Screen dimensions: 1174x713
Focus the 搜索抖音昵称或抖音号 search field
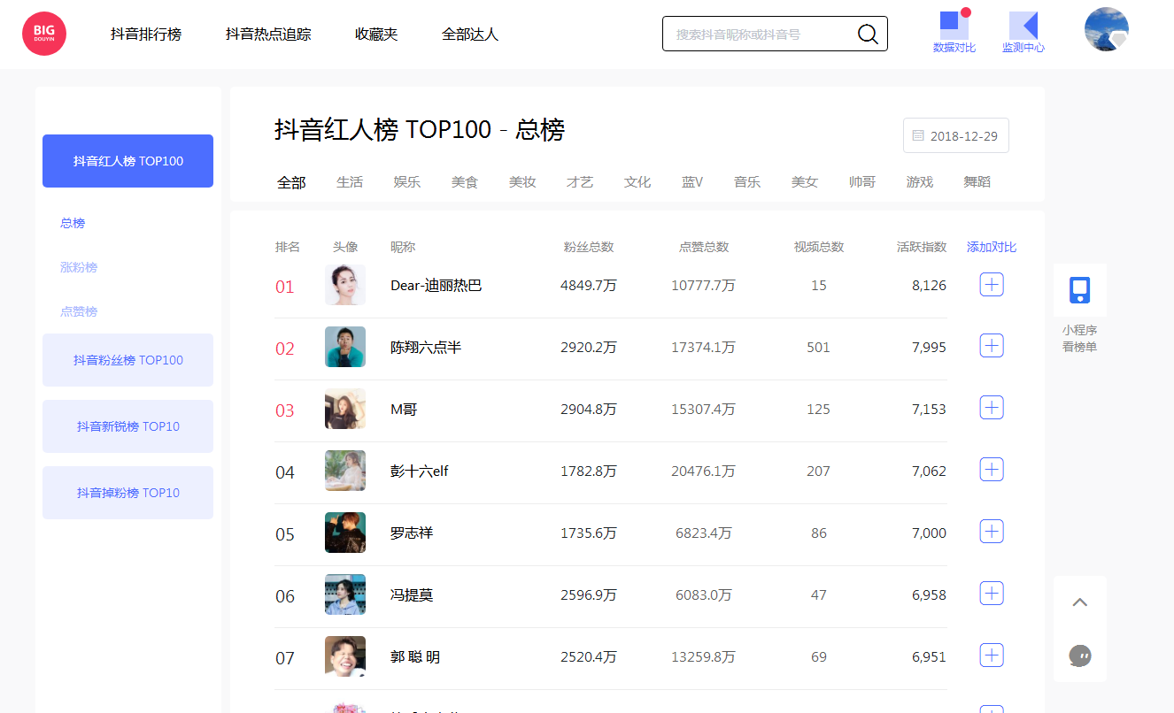click(x=775, y=34)
